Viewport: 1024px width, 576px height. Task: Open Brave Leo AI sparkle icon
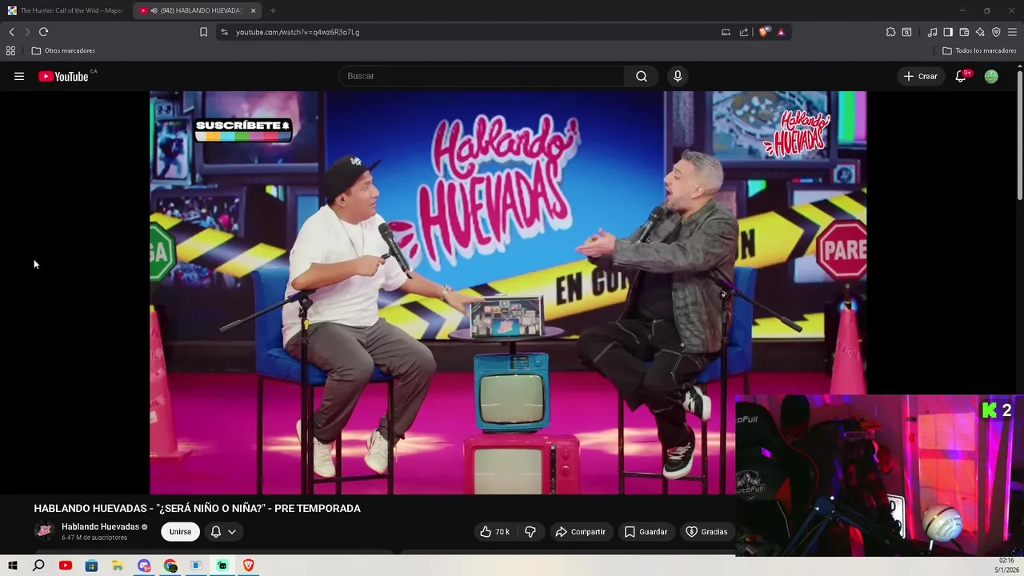980,32
